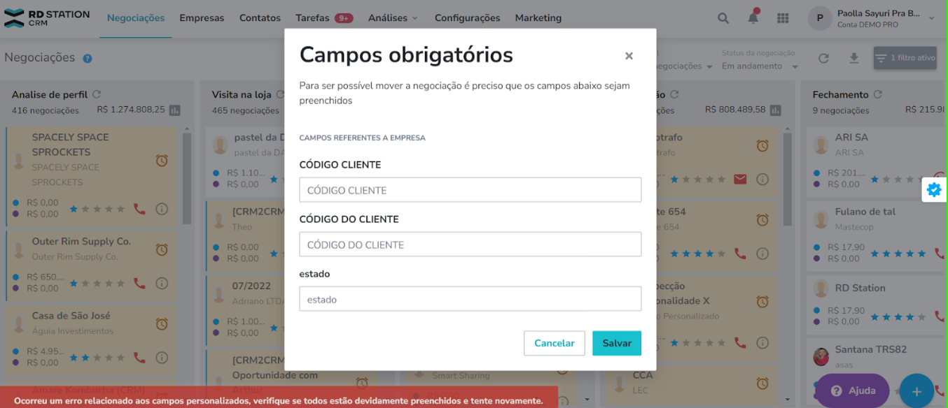Click the floating plus button to add a negotiation

tap(917, 391)
